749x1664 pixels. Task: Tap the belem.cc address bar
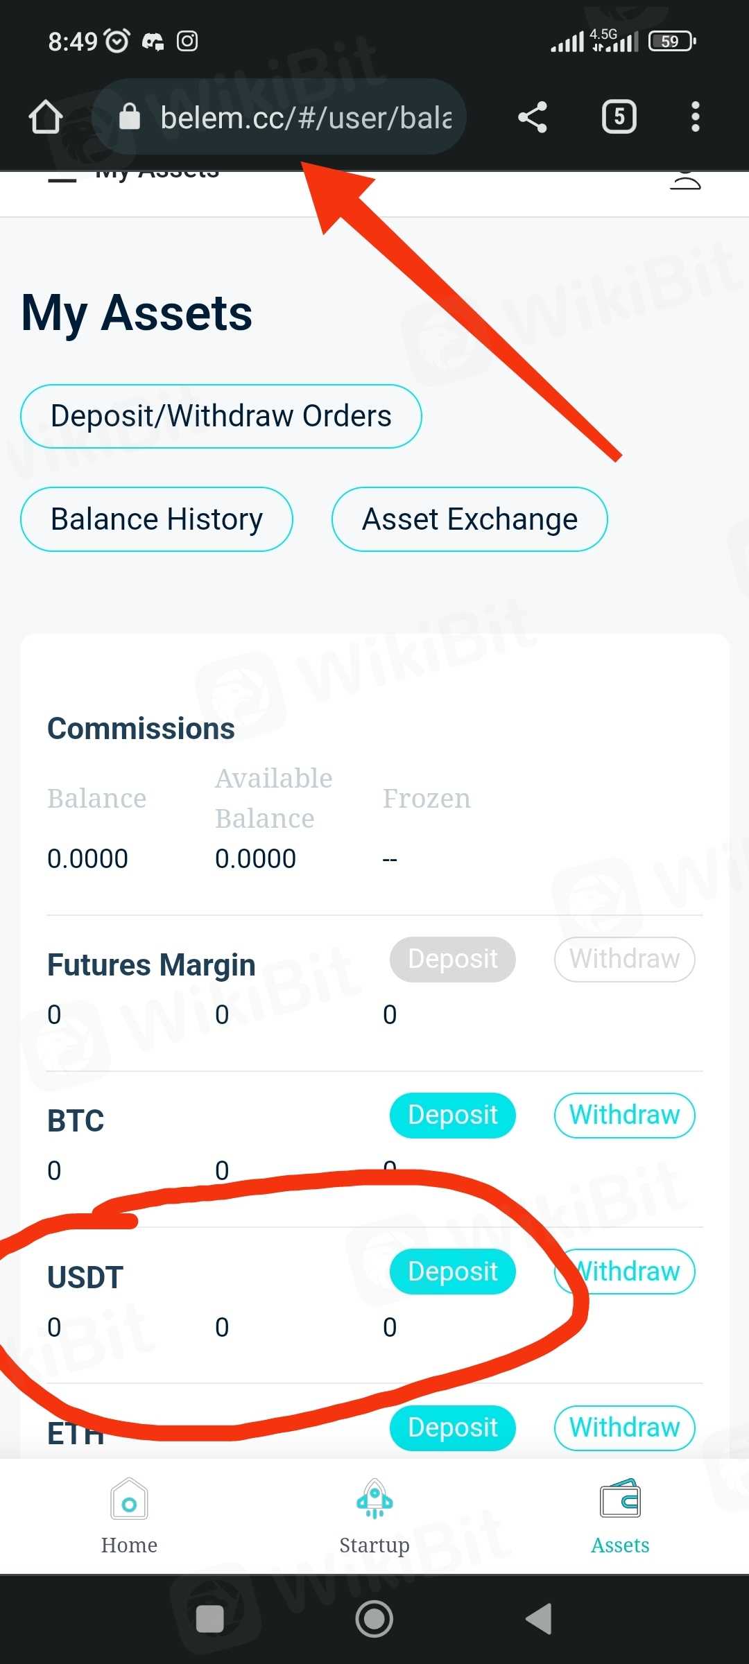point(305,117)
